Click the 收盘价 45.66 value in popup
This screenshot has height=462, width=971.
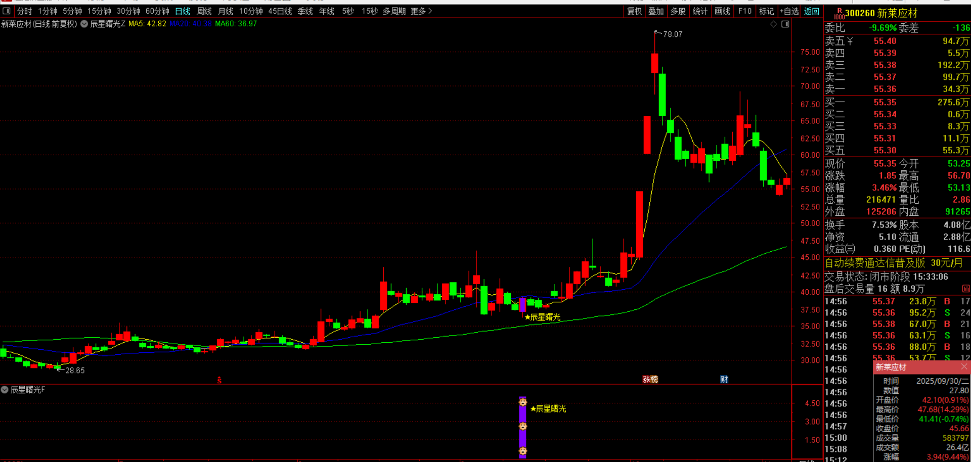pos(959,429)
